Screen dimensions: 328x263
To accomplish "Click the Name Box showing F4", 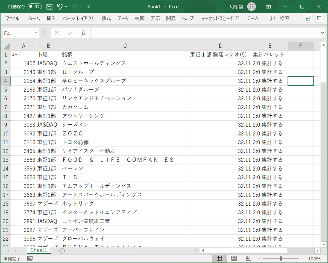I will click(18, 33).
